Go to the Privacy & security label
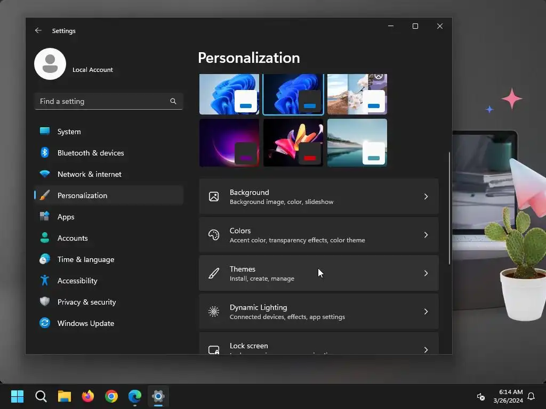 pyautogui.click(x=87, y=302)
